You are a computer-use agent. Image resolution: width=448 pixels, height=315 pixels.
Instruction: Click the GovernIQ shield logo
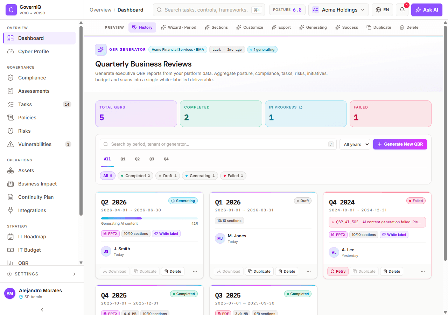[11, 10]
